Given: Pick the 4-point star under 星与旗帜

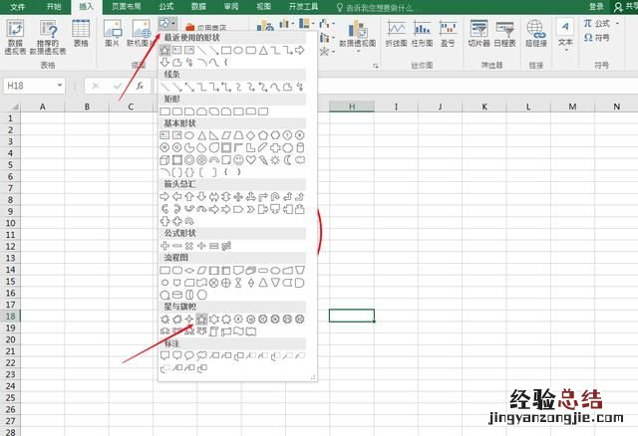Looking at the screenshot, I should point(189,320).
